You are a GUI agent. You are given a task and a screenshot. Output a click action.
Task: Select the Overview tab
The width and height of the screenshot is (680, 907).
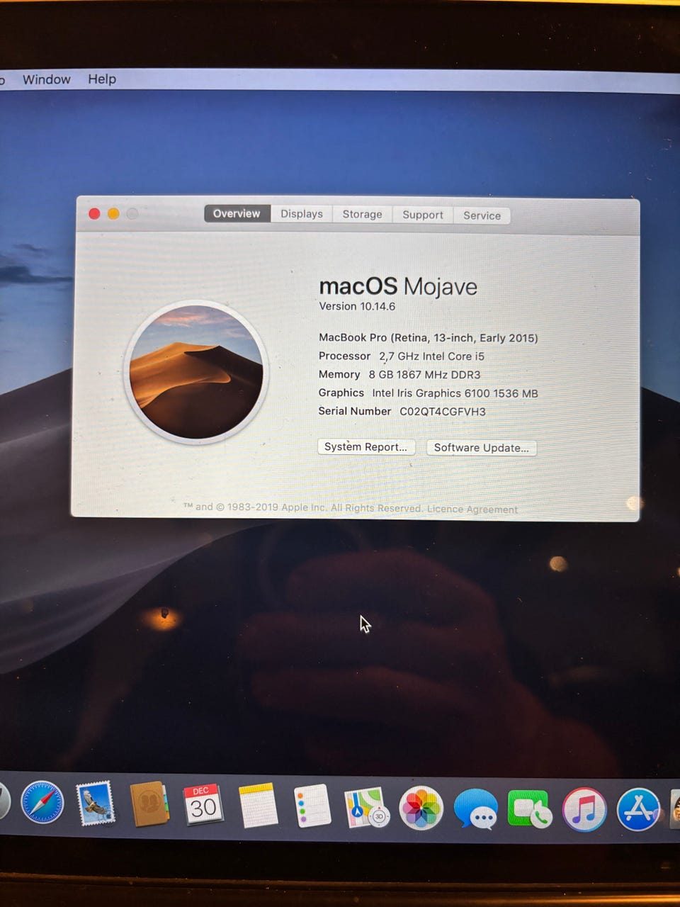237,213
